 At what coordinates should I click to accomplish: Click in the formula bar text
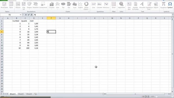coord(103,15)
